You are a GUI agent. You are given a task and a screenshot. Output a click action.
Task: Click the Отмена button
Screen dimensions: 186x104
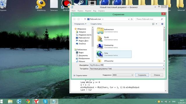tap(157, 75)
